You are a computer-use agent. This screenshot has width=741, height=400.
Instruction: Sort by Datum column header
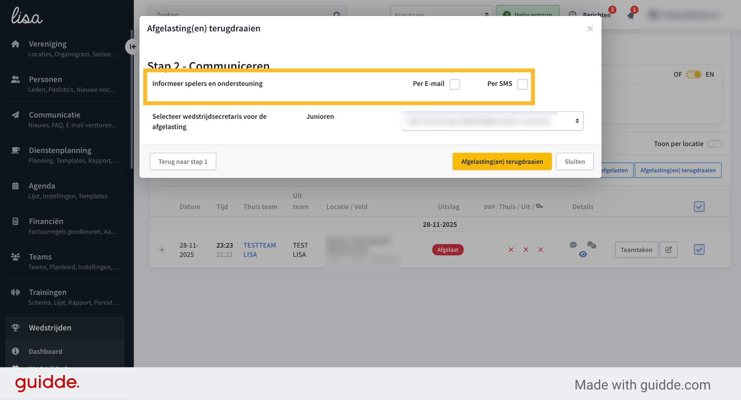[x=190, y=207]
